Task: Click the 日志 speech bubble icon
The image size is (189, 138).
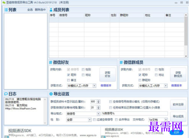Action: point(6,94)
